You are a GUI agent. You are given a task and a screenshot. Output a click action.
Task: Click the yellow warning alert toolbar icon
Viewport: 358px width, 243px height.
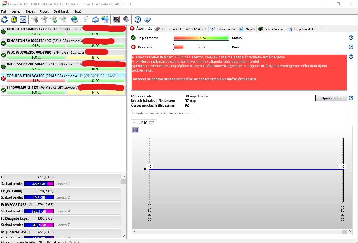[14, 20]
